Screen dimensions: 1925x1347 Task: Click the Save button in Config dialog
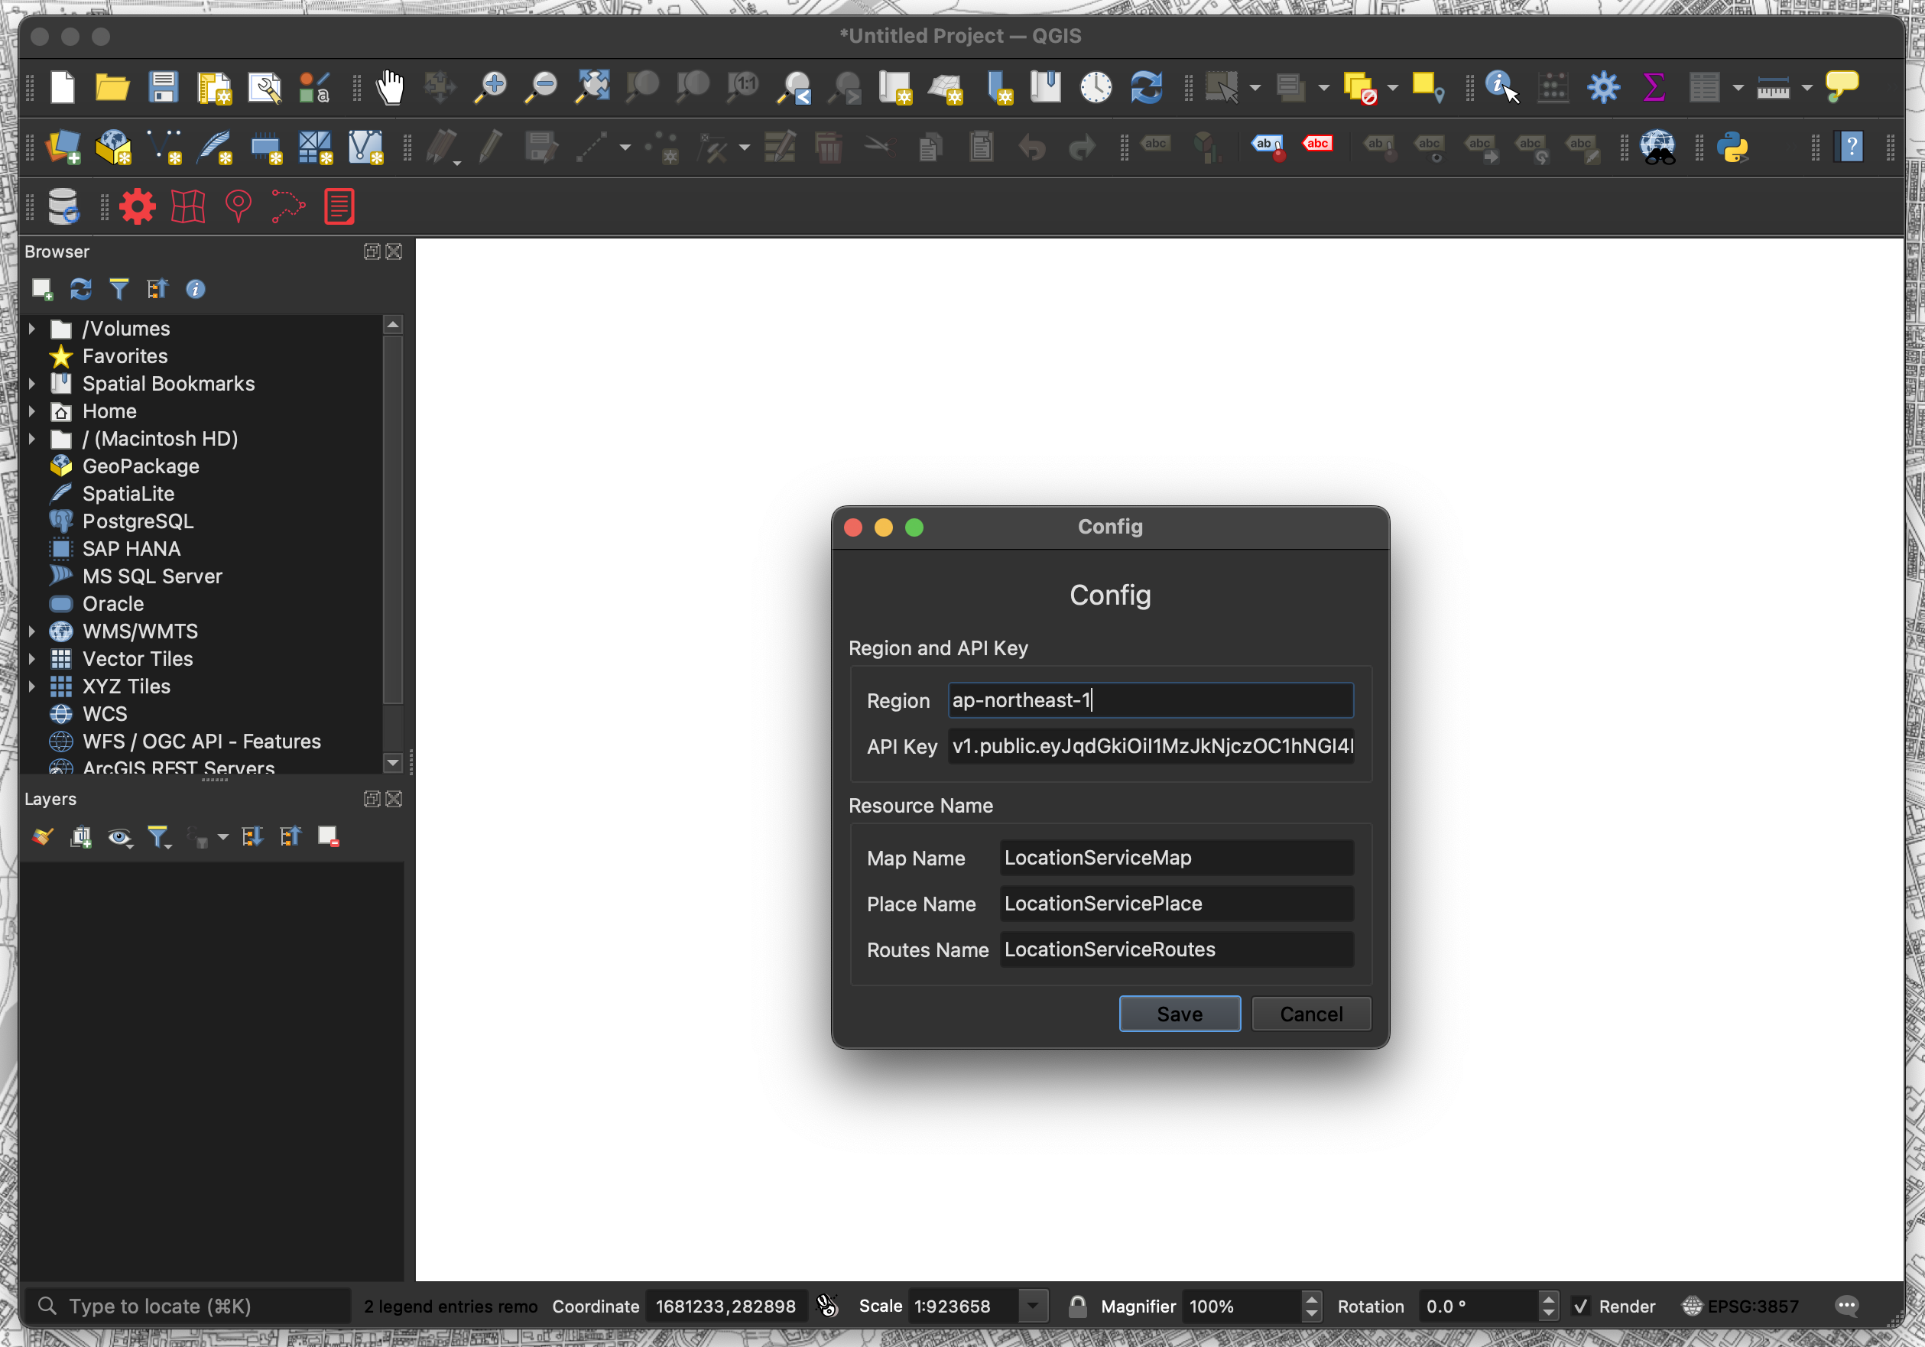coord(1177,1014)
